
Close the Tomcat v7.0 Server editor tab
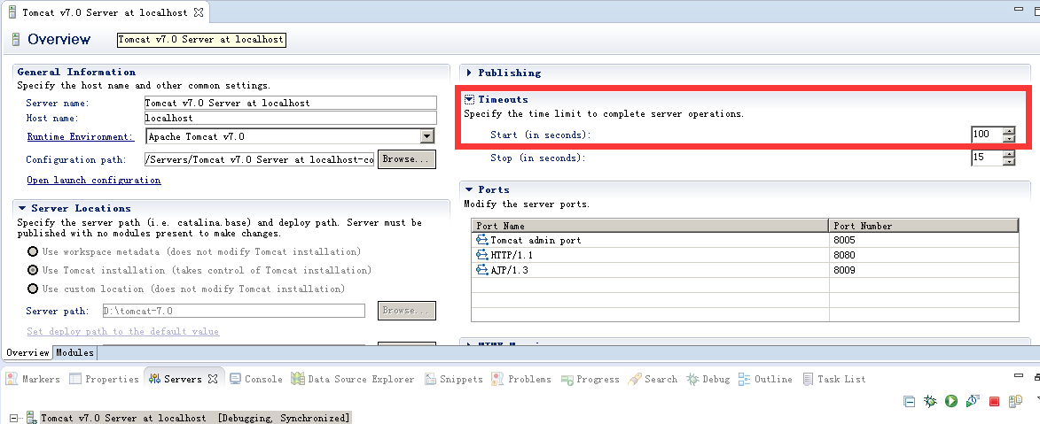point(199,12)
